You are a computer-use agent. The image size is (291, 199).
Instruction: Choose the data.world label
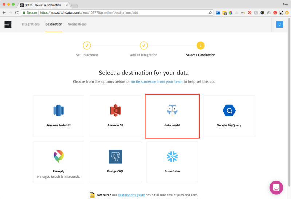(x=172, y=125)
